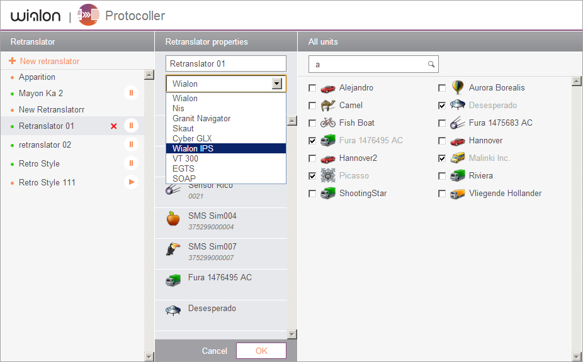Check the Aurora Borealis unit checkbox
Viewport: 583px width, 362px height.
[442, 88]
